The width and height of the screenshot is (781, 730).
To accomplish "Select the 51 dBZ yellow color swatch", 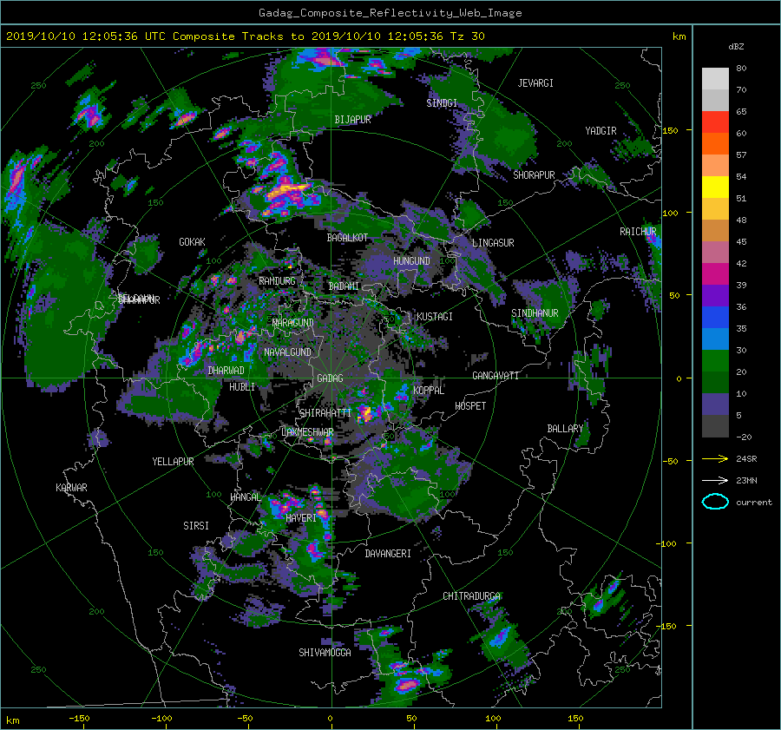I will pyautogui.click(x=715, y=187).
